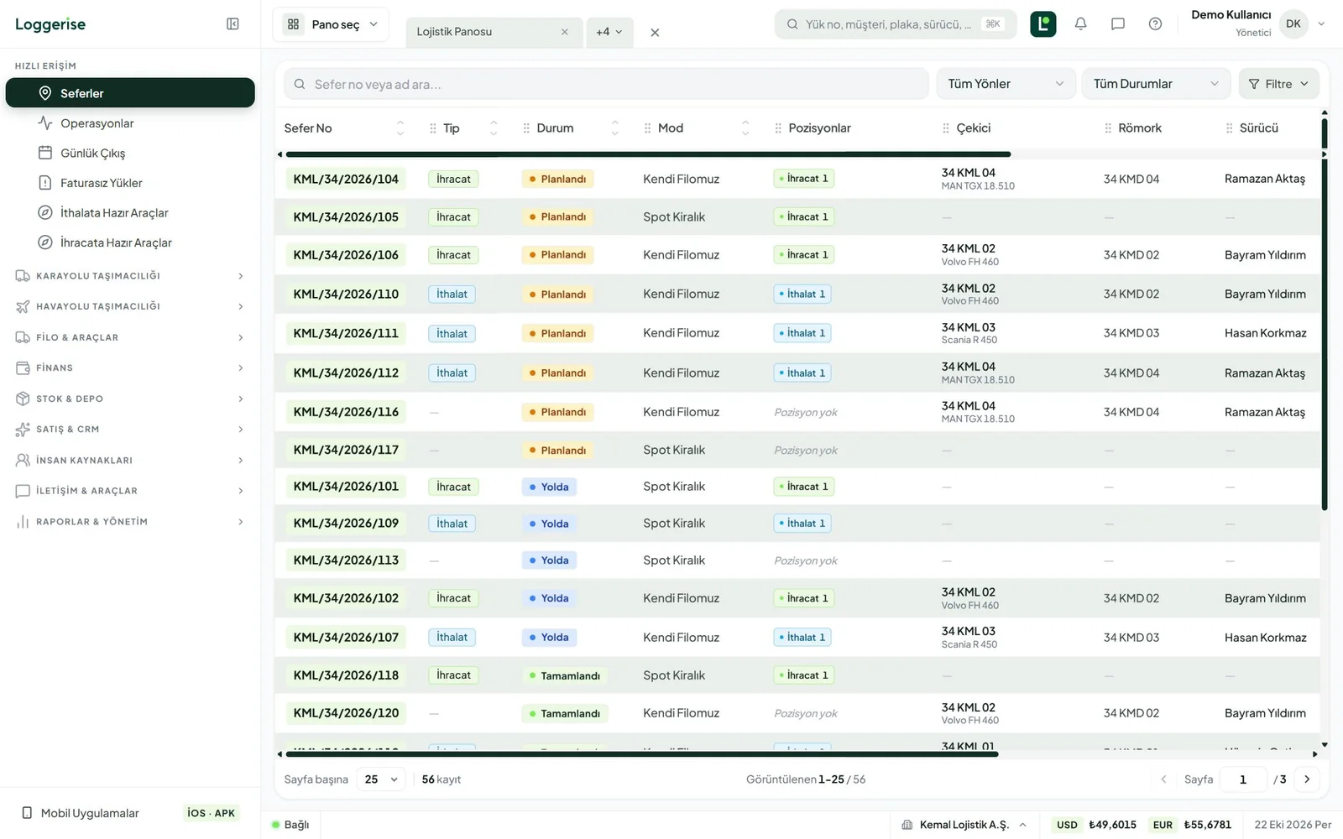Open the Seferler sidebar item
This screenshot has height=839, width=1343.
(x=130, y=93)
